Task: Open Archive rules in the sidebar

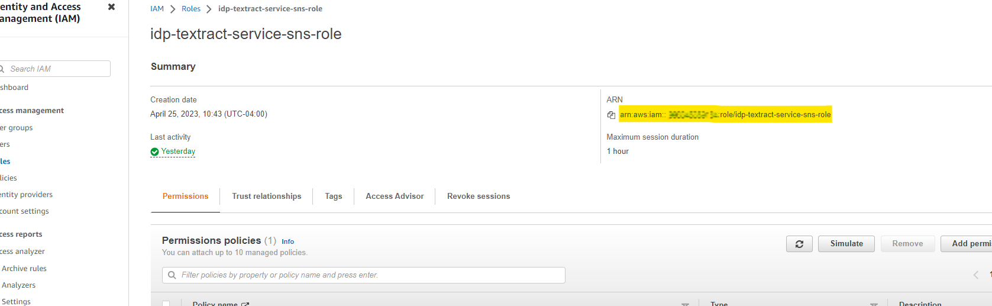Action: [x=24, y=269]
